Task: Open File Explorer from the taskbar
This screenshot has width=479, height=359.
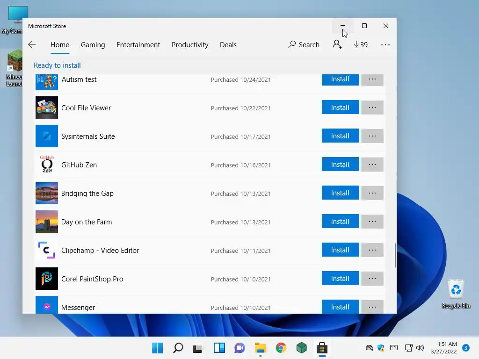Action: click(261, 348)
